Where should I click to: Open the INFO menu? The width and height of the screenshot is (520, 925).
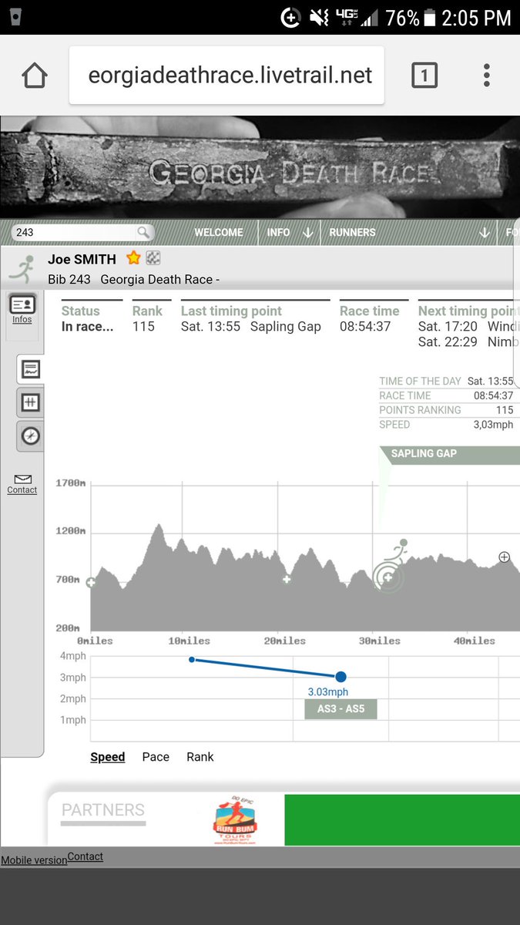(x=278, y=232)
